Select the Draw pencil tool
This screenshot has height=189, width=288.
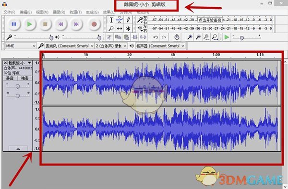pyautogui.click(x=128, y=20)
